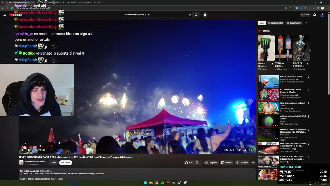This screenshot has width=330, height=186.
Task: Open Windows Start menu
Action: point(145,183)
